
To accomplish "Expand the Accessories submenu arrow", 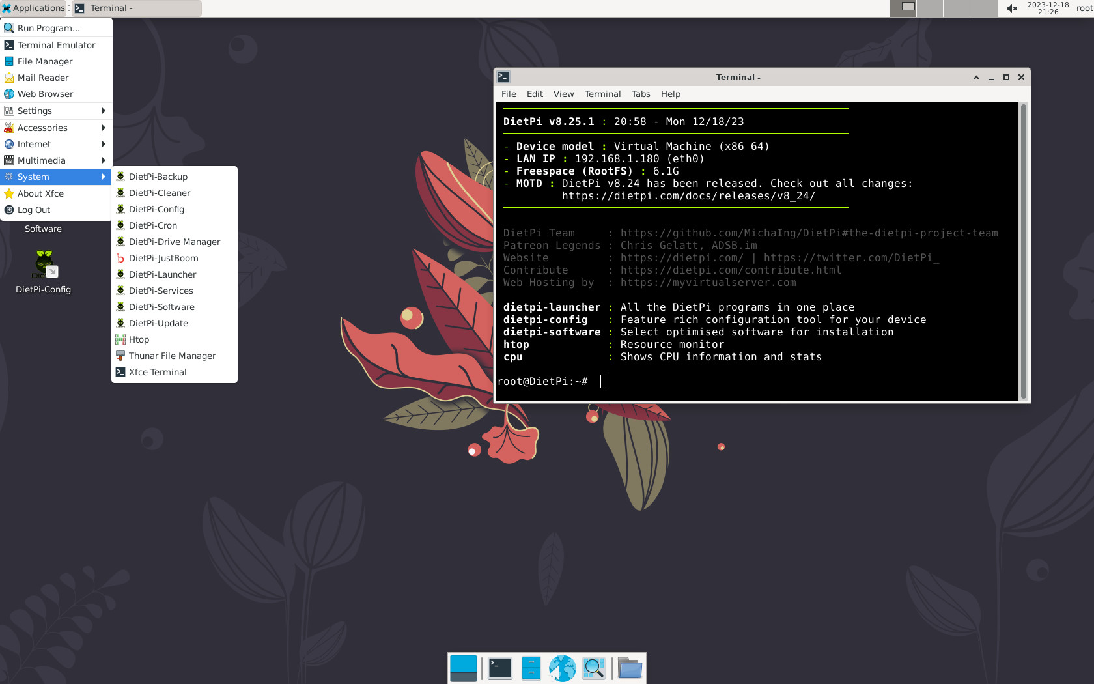I will [x=103, y=128].
